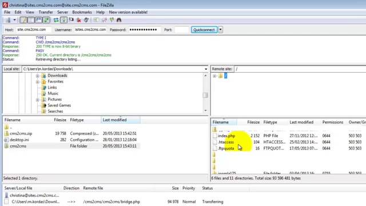Viewport: 366px width, 206px height.
Task: Click the index.php file icon
Action: click(215, 136)
